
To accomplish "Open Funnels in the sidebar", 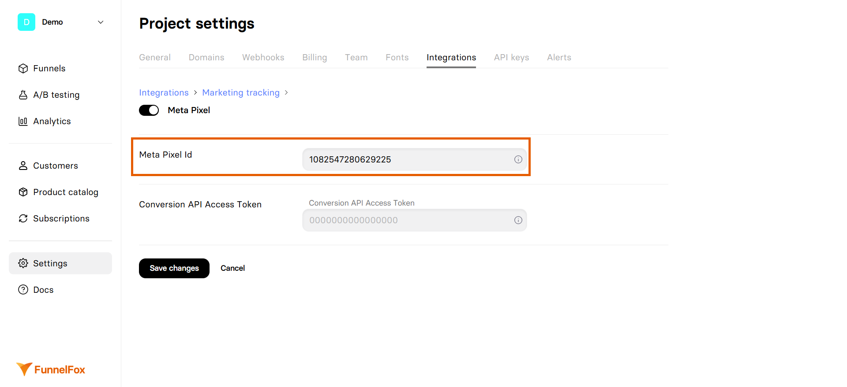I will [x=60, y=68].
